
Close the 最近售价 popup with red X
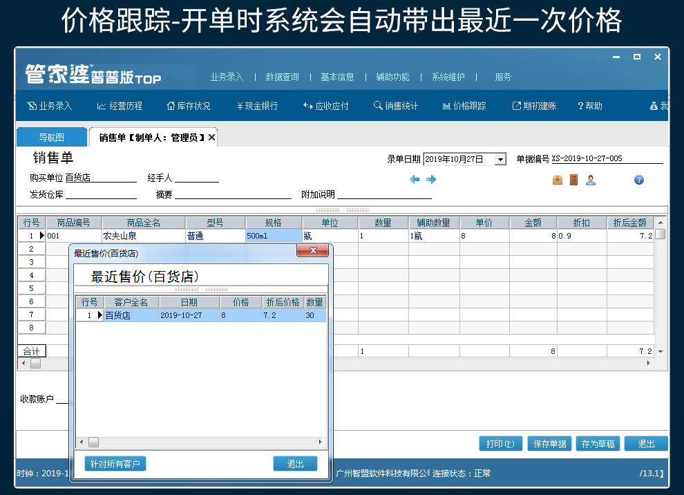click(x=313, y=250)
